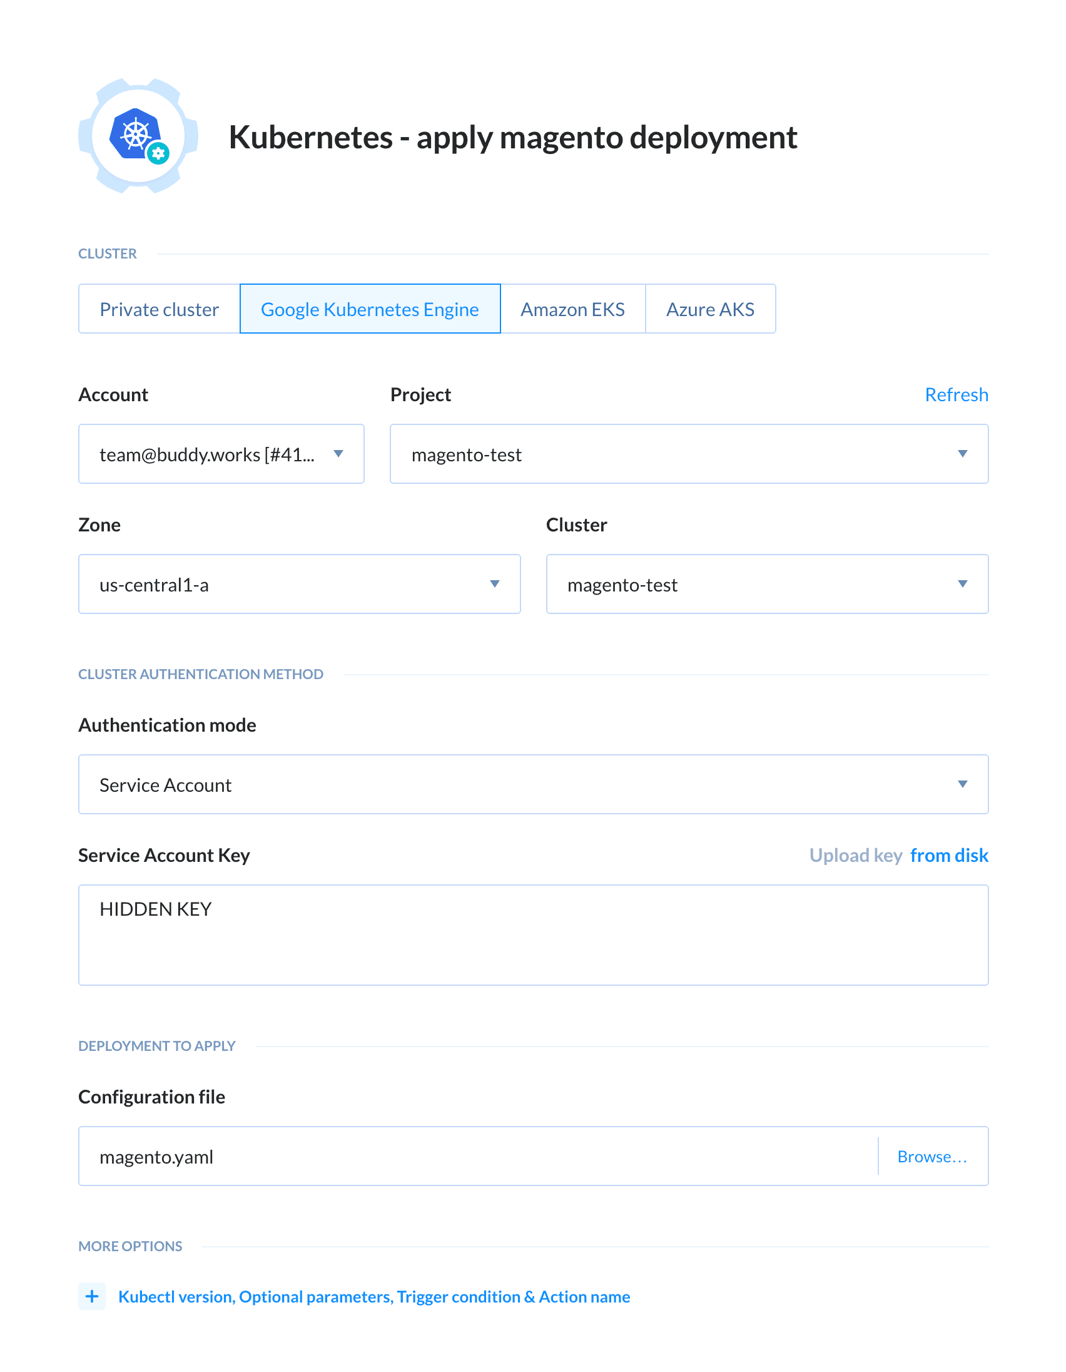
Task: Click the 'Configuration file' label
Action: [151, 1097]
